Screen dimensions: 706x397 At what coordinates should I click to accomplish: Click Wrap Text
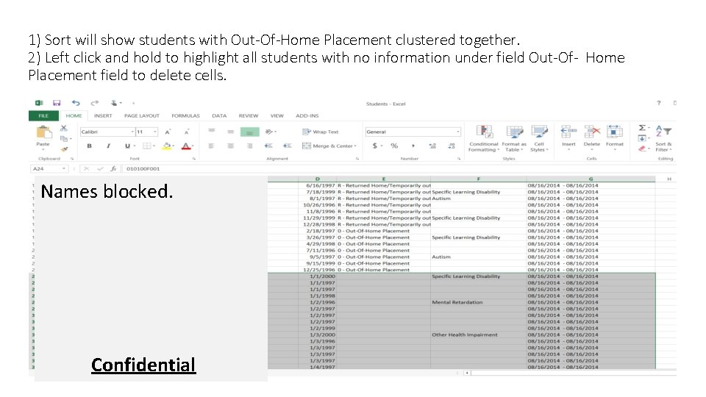pos(320,132)
